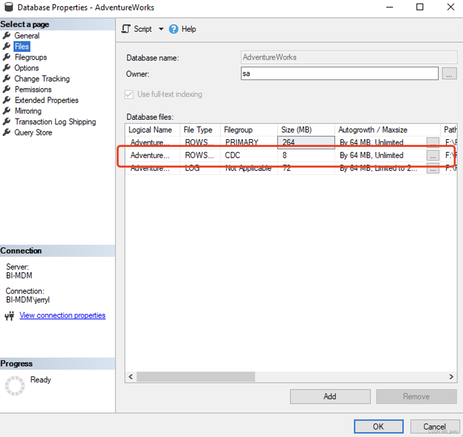The image size is (463, 437).
Task: Click the Cancel button
Action: tap(435, 427)
